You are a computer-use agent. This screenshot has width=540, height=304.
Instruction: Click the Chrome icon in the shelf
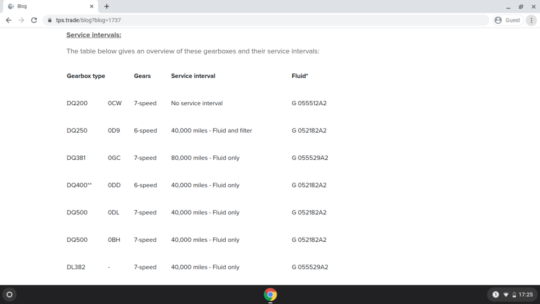click(271, 294)
